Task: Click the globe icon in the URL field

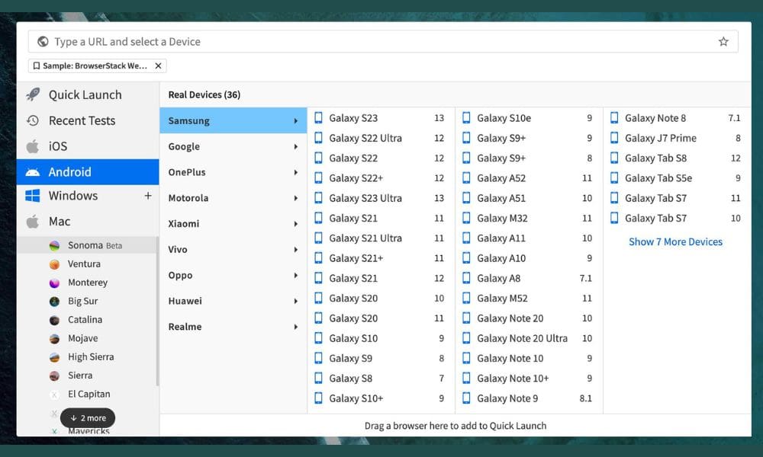Action: point(43,42)
